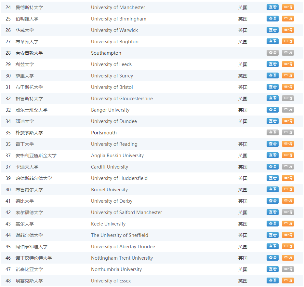Viewport: 304px width, 287px height.
Task: Click the grey 查看 button for Southampton
Action: click(x=272, y=53)
